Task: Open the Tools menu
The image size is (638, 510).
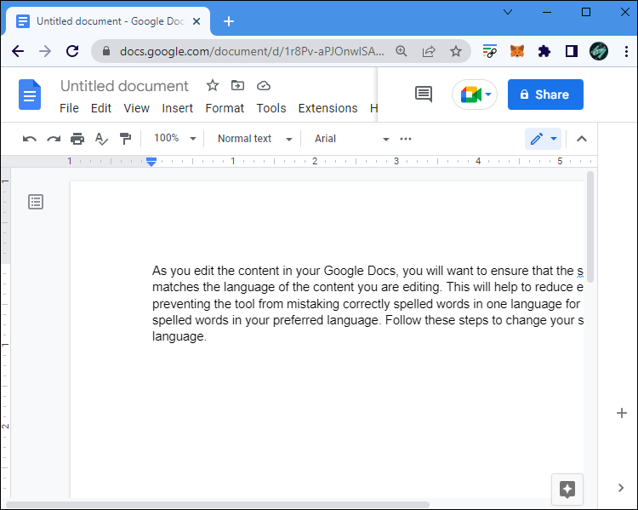Action: [271, 108]
